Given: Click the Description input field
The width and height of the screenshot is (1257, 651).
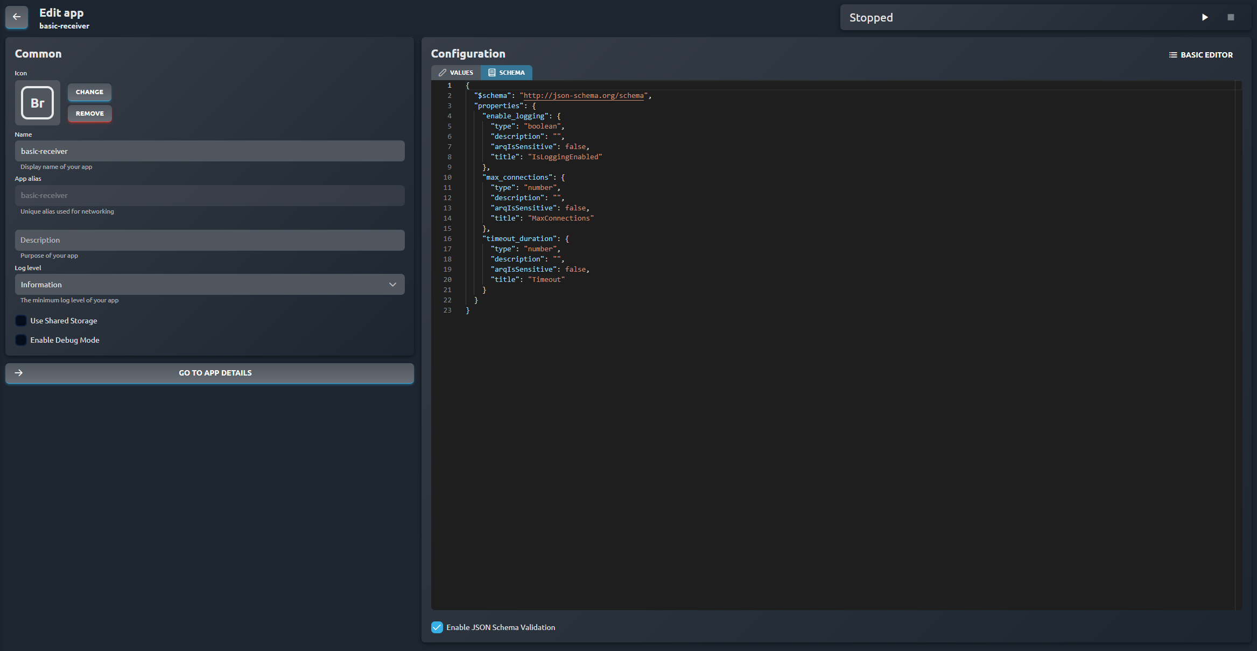Looking at the screenshot, I should click(x=209, y=240).
